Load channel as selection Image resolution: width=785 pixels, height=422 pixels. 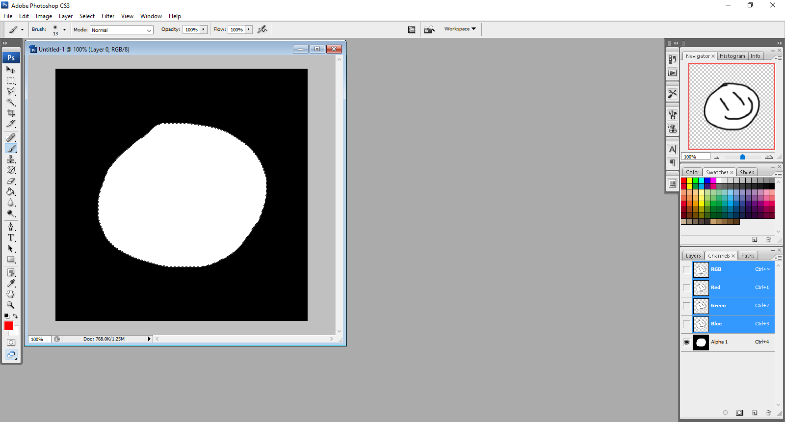pyautogui.click(x=725, y=413)
